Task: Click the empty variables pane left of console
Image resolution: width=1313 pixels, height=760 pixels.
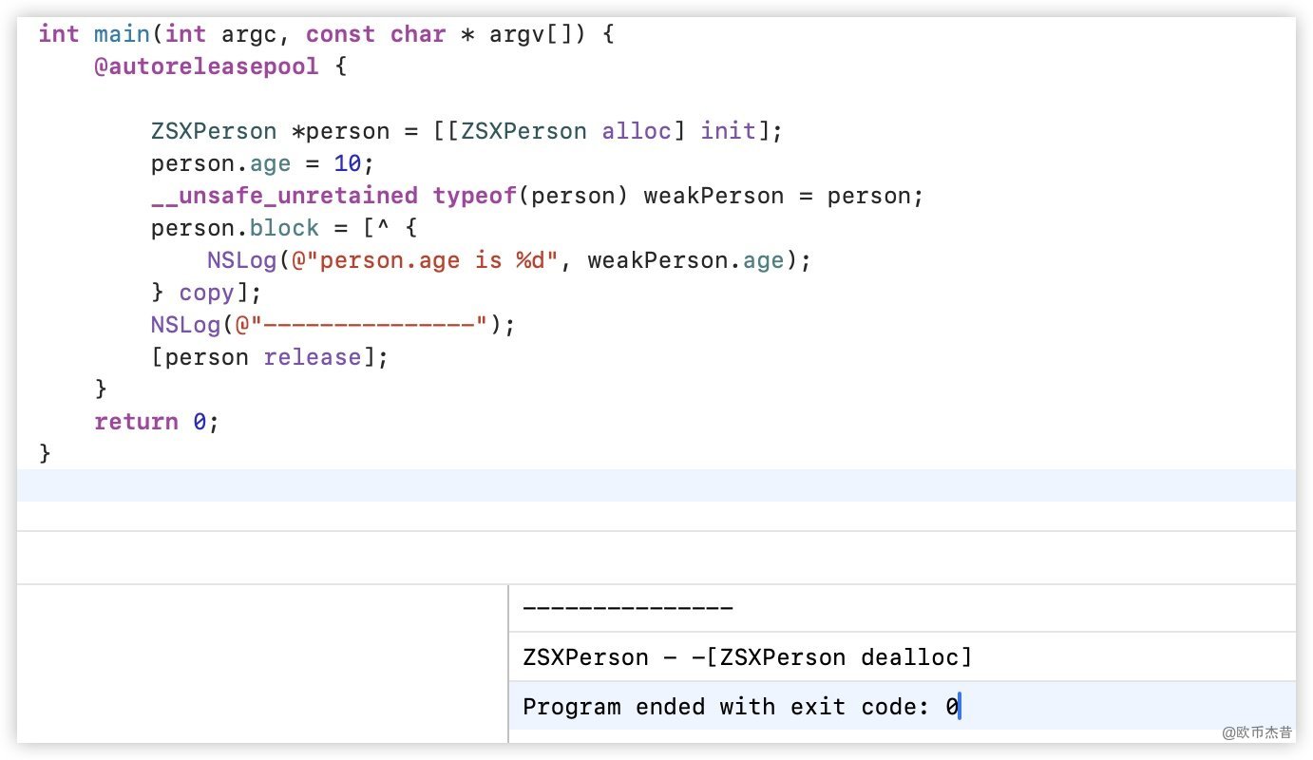Action: 262,663
